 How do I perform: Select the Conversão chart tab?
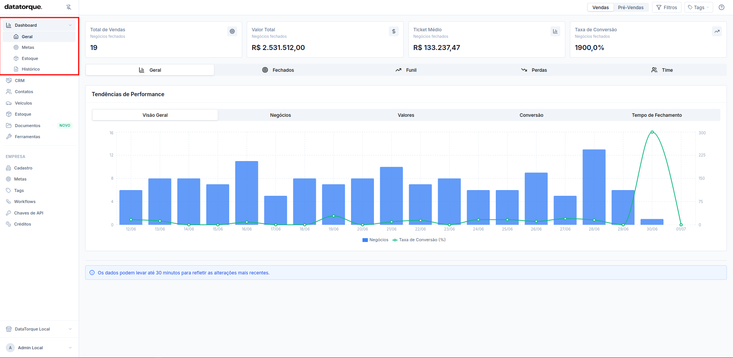click(531, 115)
